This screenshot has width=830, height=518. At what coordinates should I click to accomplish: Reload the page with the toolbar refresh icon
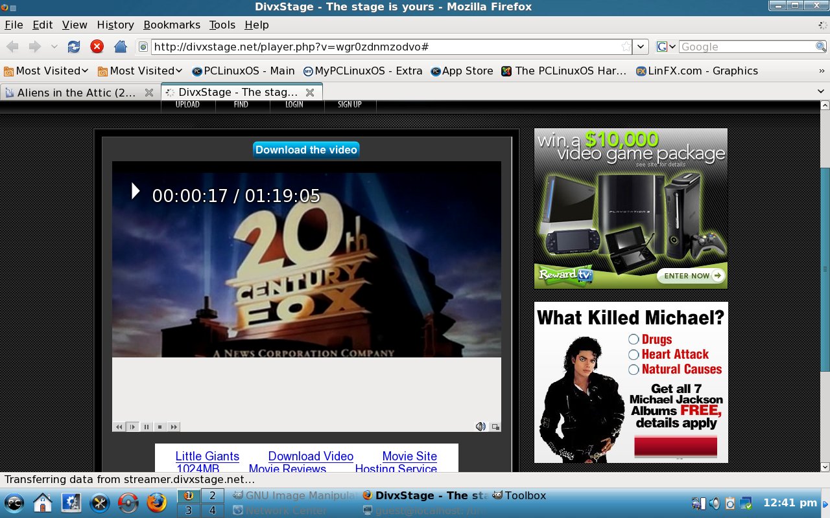[x=74, y=47]
